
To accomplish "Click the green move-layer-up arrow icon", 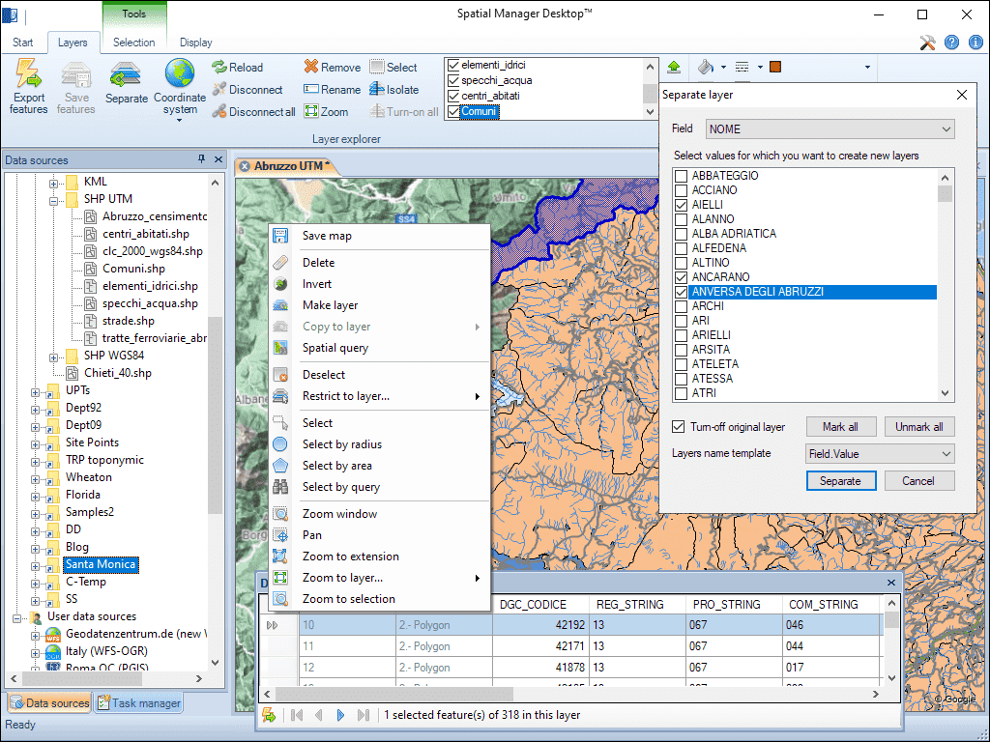I will [x=674, y=67].
